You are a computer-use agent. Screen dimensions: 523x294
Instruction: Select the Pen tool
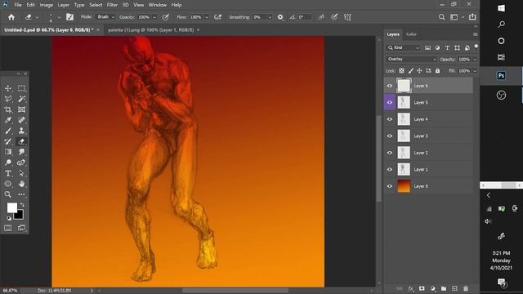[21, 163]
